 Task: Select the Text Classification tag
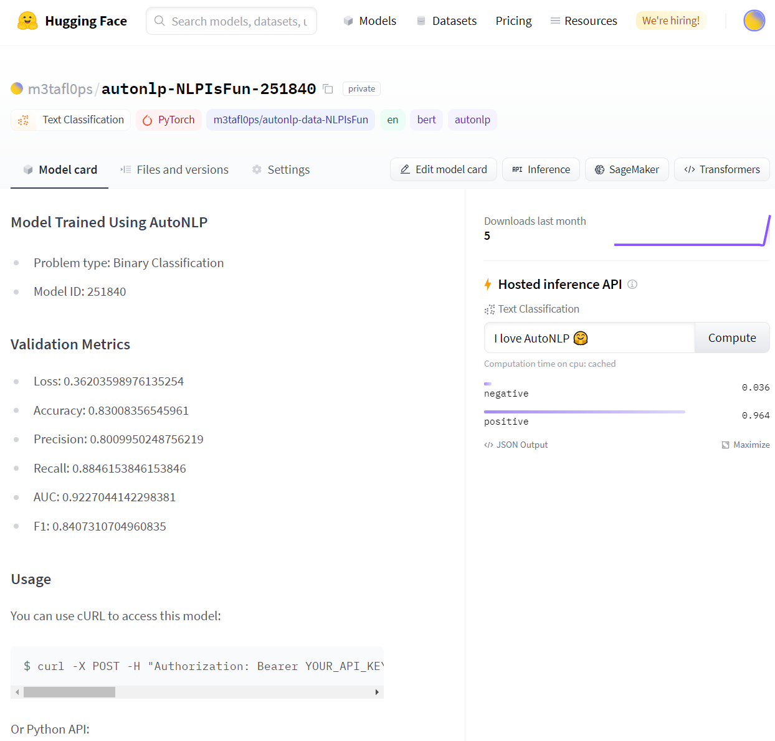(71, 120)
